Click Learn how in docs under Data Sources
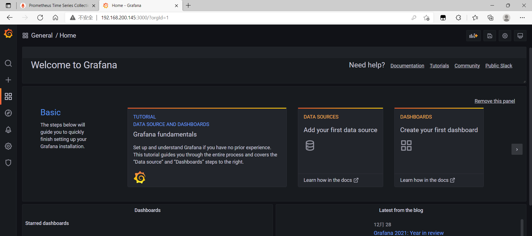Image resolution: width=532 pixels, height=236 pixels. (331, 180)
